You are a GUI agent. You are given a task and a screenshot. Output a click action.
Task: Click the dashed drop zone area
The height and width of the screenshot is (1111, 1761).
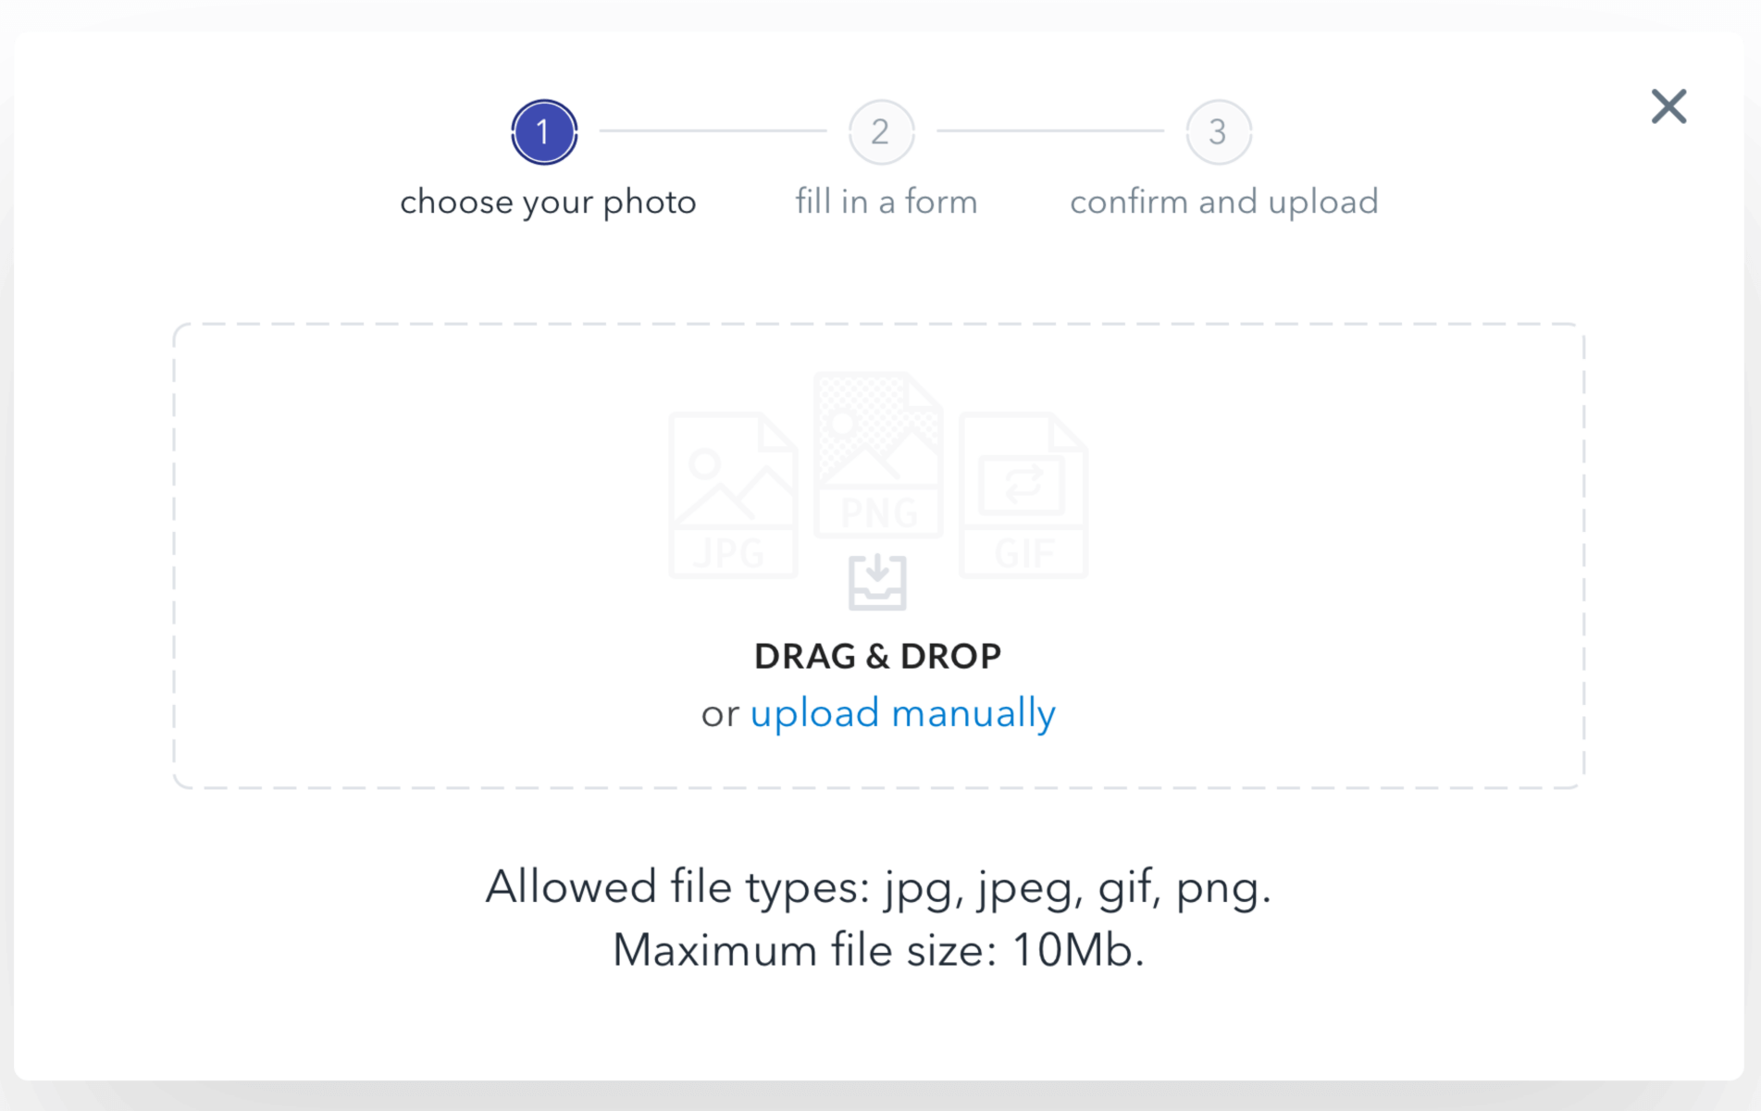point(879,556)
